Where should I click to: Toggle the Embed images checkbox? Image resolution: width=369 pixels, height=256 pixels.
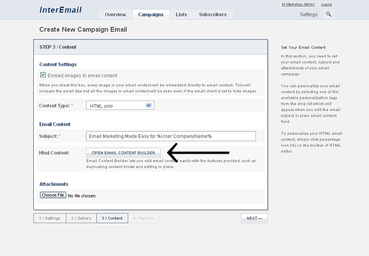coord(43,75)
